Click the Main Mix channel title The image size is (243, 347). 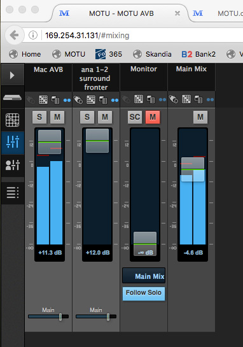pyautogui.click(x=191, y=69)
